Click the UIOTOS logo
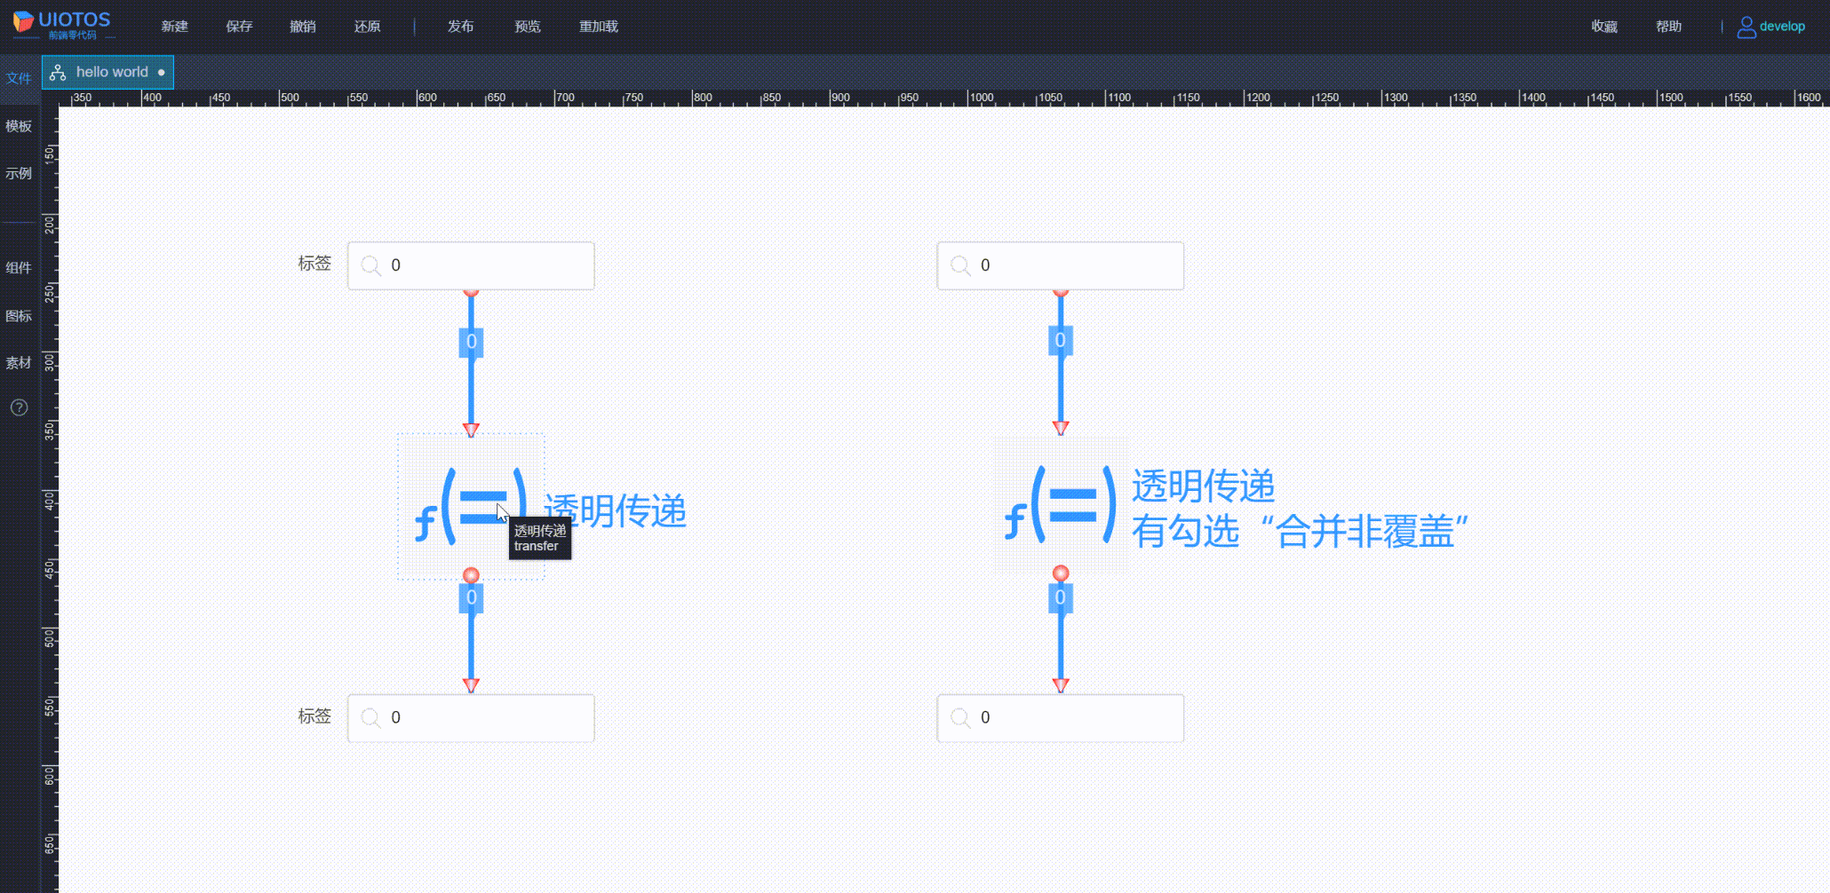Image resolution: width=1830 pixels, height=893 pixels. pyautogui.click(x=62, y=25)
